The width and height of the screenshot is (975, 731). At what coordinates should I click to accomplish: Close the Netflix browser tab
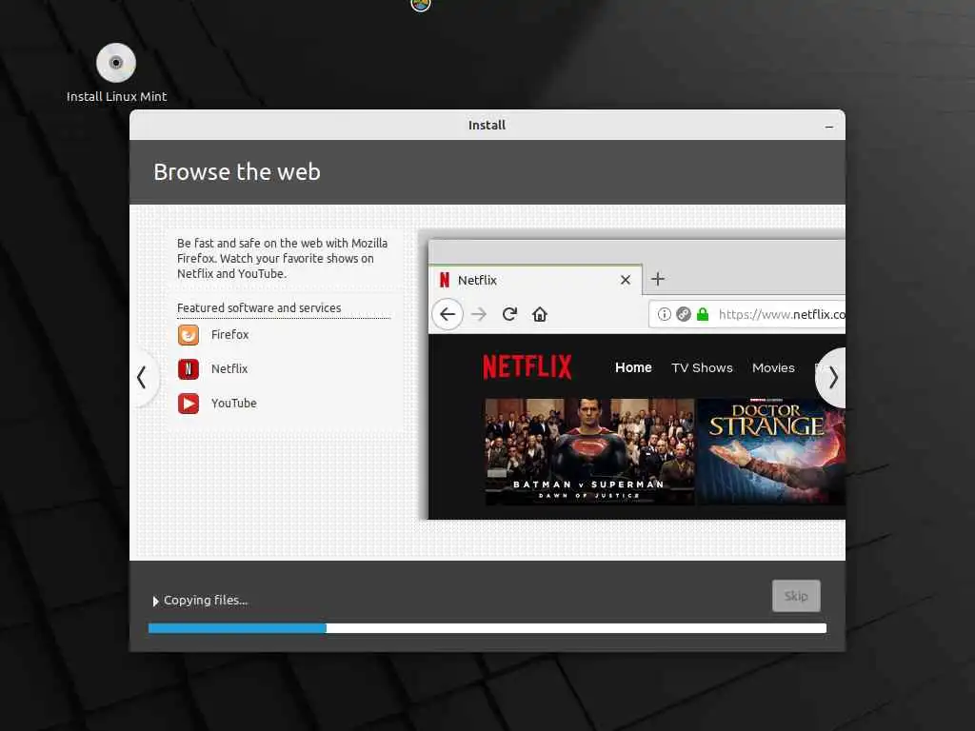(x=626, y=280)
